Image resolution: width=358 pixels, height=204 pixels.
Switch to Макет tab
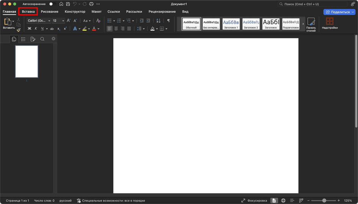(96, 11)
